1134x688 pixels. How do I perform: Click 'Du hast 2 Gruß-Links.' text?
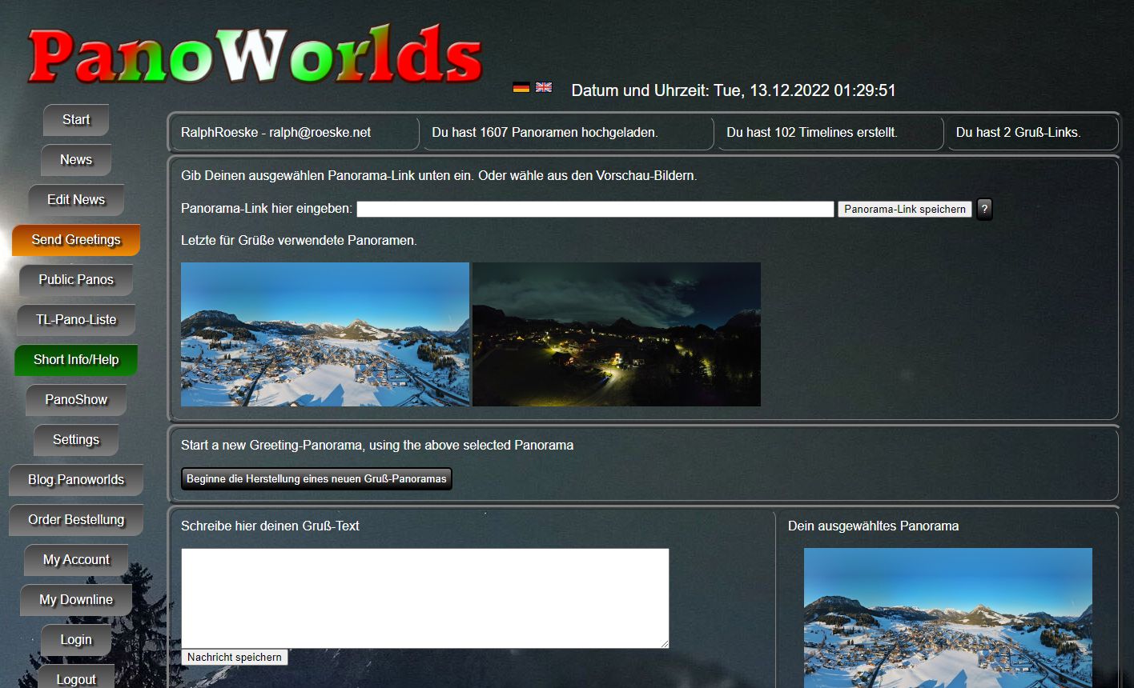click(1019, 133)
